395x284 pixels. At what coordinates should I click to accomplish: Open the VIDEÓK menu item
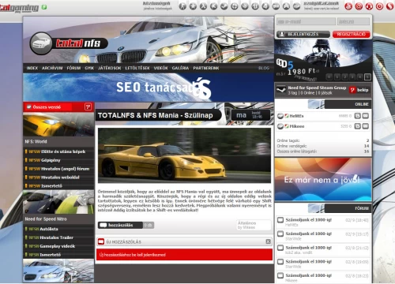pos(160,68)
